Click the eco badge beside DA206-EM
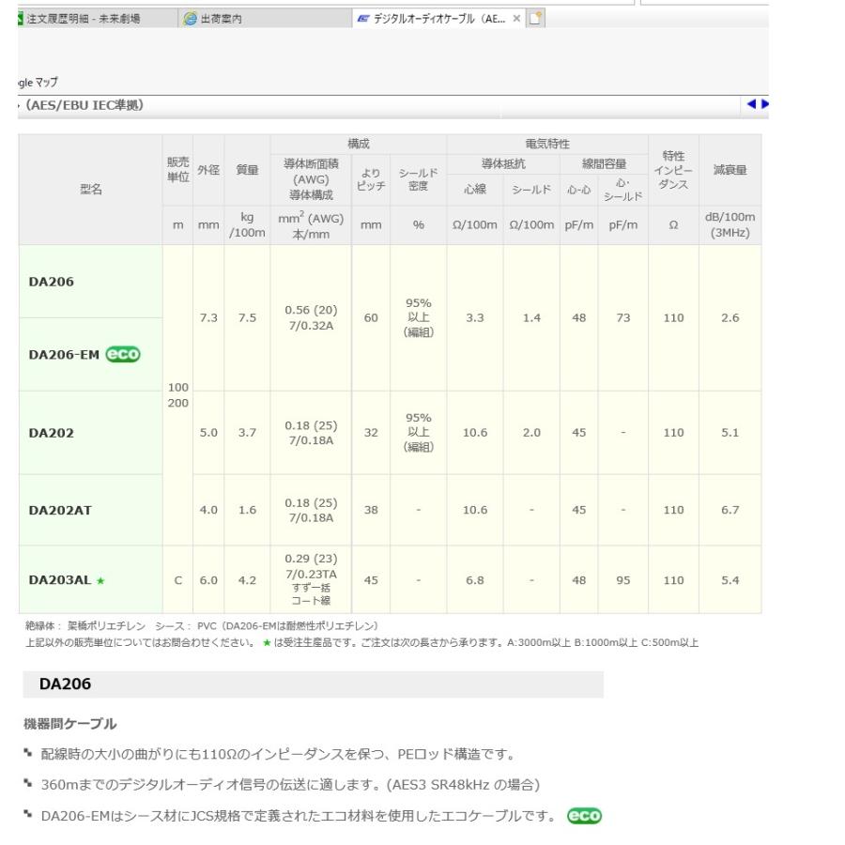 point(124,354)
